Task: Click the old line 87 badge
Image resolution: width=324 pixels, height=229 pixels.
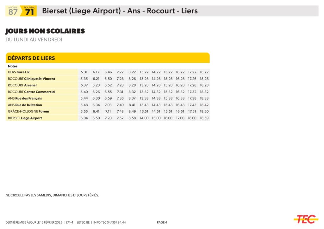Action: click(13, 11)
